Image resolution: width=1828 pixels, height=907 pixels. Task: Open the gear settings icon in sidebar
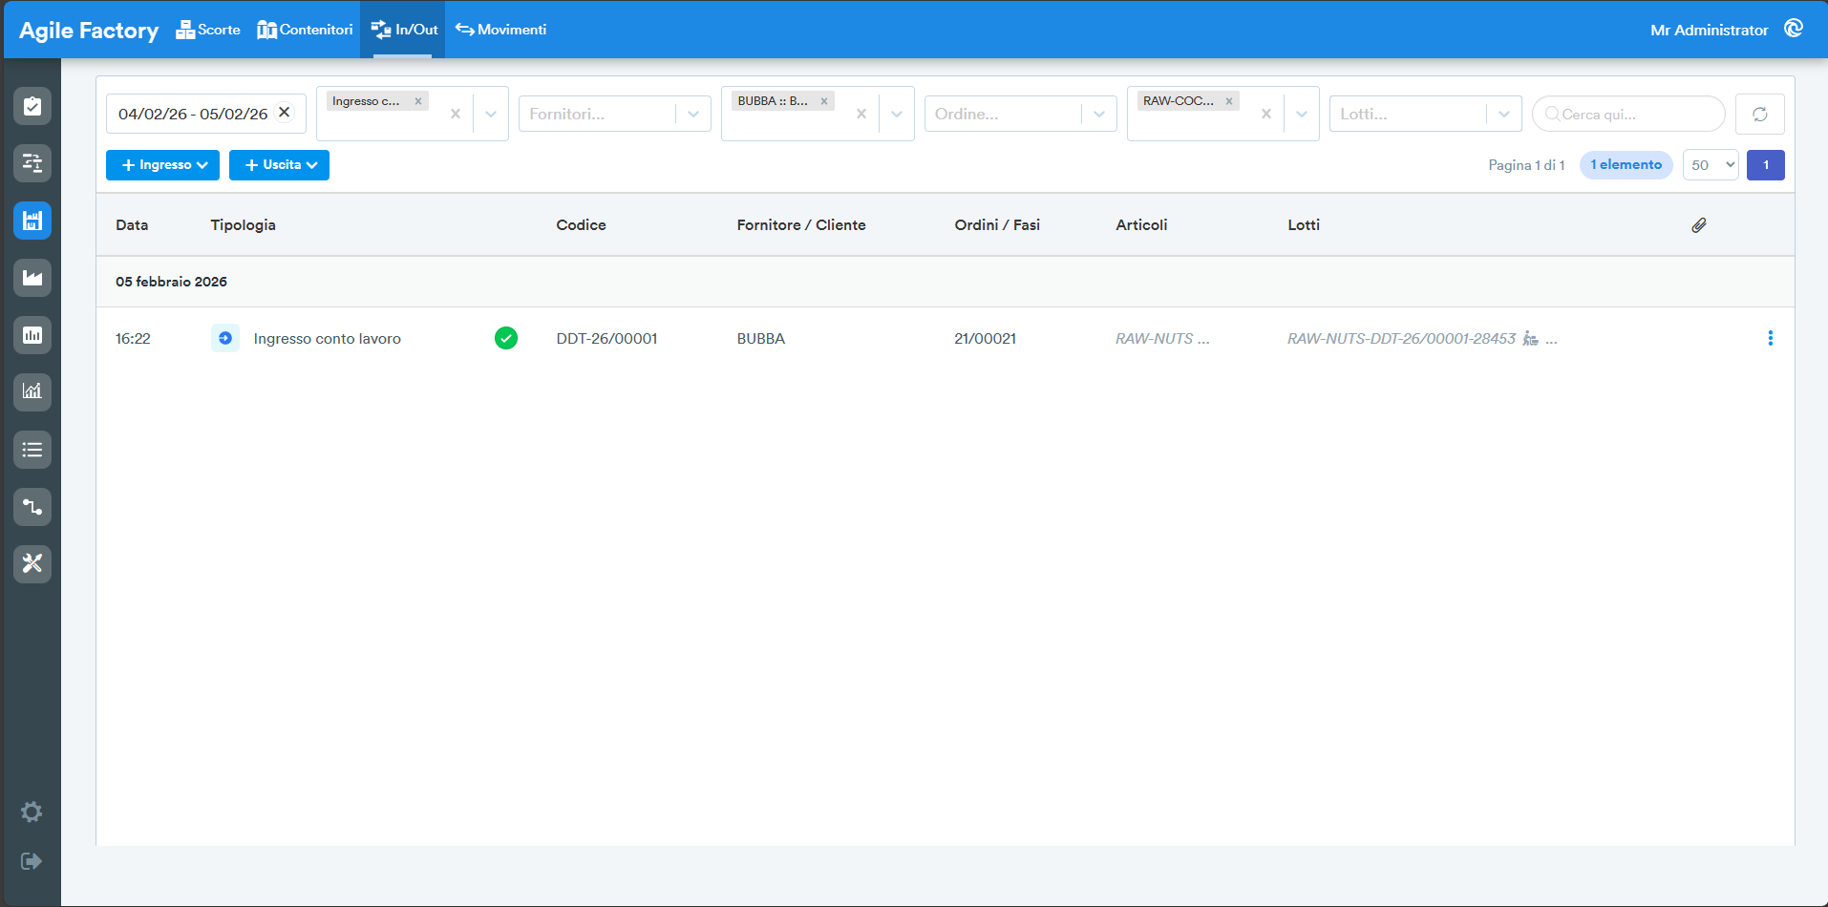click(x=32, y=812)
